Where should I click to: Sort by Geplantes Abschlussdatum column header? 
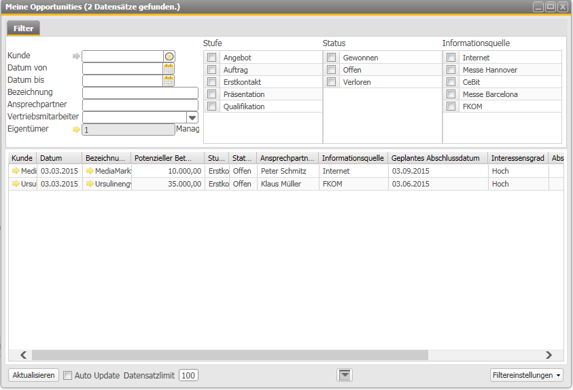coord(438,158)
